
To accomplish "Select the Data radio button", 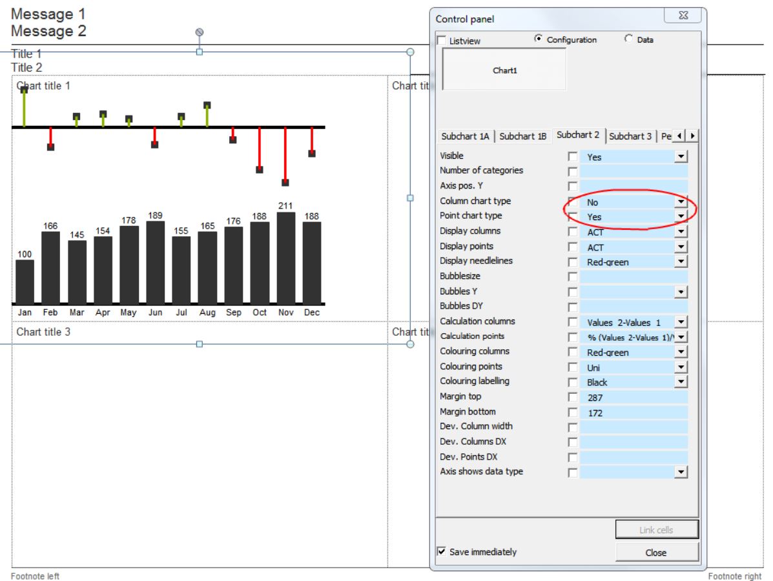I will pyautogui.click(x=628, y=39).
